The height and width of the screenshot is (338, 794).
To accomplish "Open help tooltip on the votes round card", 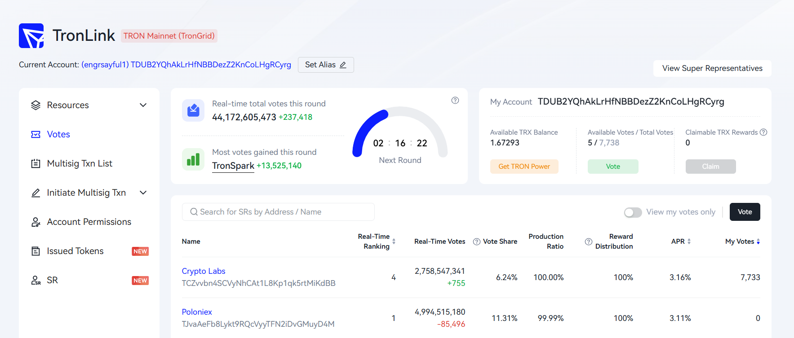I will [x=455, y=101].
